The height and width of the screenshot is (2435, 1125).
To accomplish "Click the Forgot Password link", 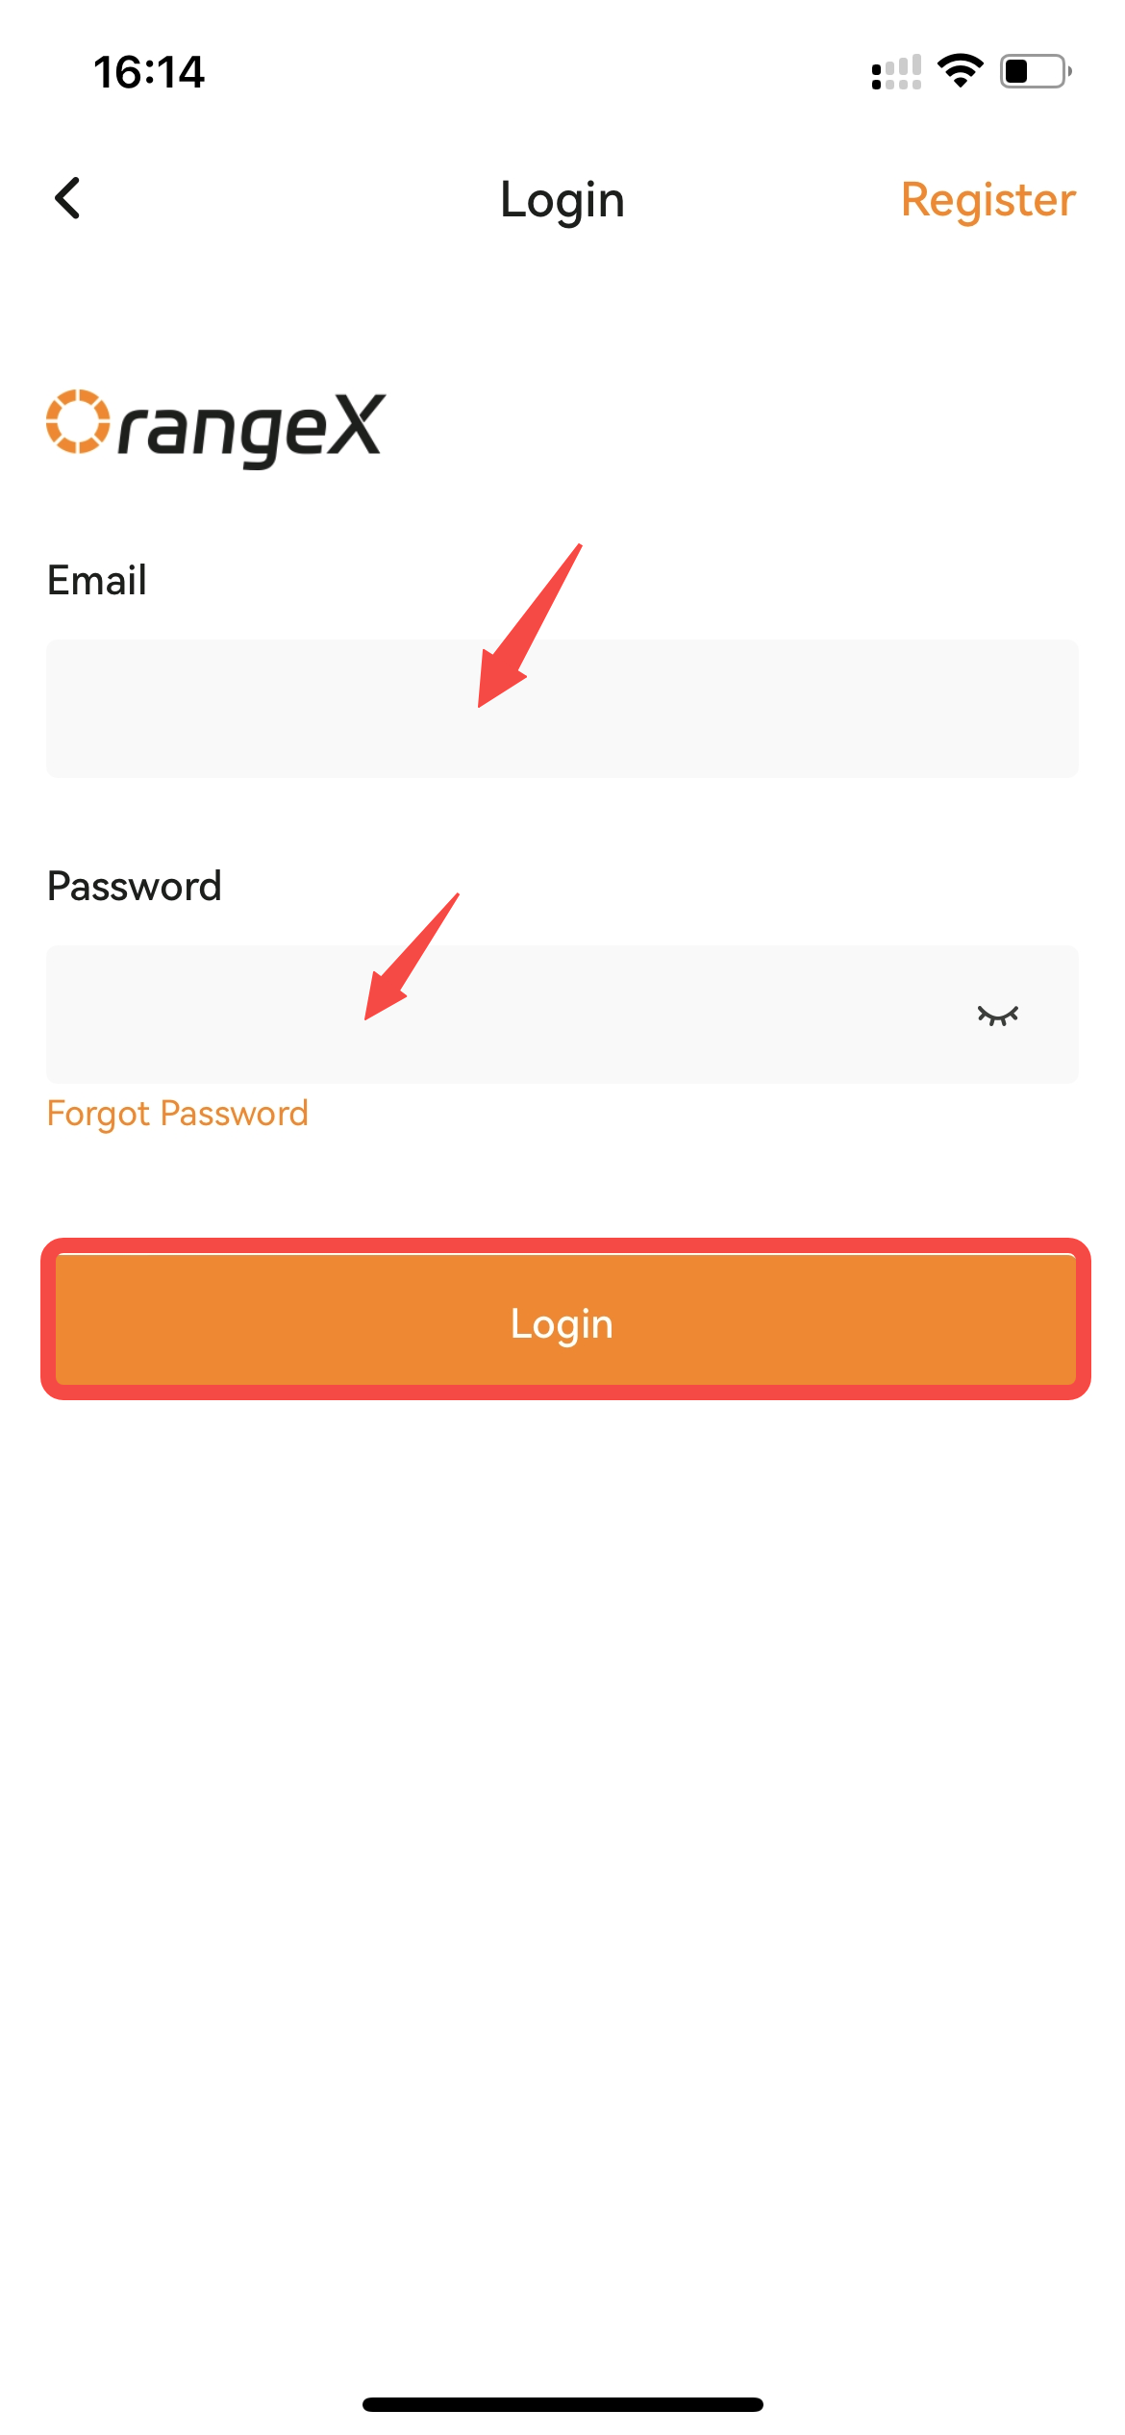I will [178, 1114].
